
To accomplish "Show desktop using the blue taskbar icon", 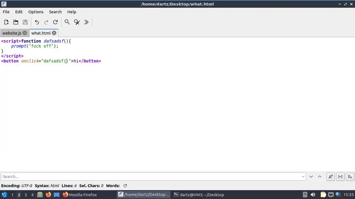I will (57, 195).
